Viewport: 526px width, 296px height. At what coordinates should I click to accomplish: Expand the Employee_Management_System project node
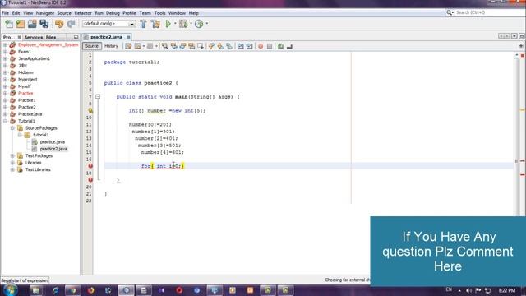click(5, 44)
